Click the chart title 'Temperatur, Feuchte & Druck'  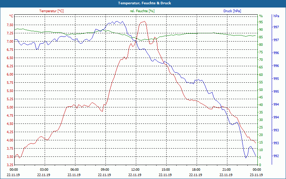click(144, 3)
